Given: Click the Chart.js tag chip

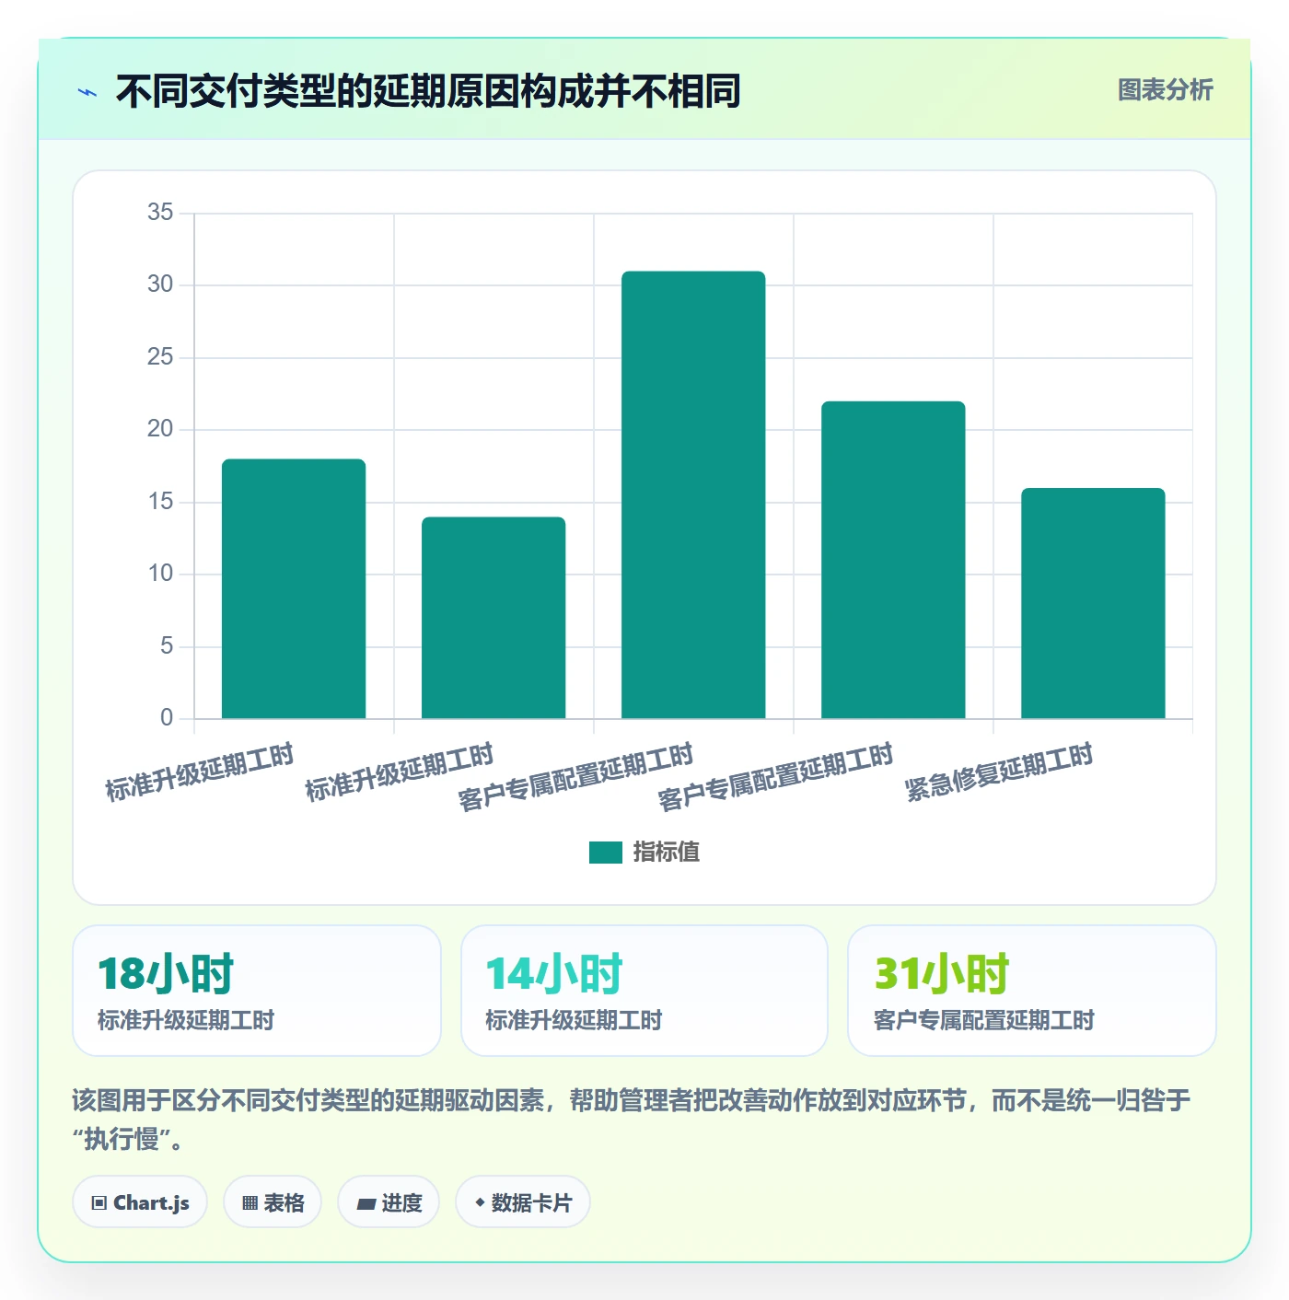Looking at the screenshot, I should pyautogui.click(x=140, y=1202).
